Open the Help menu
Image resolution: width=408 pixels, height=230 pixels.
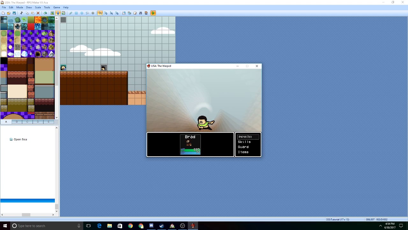[x=66, y=7]
